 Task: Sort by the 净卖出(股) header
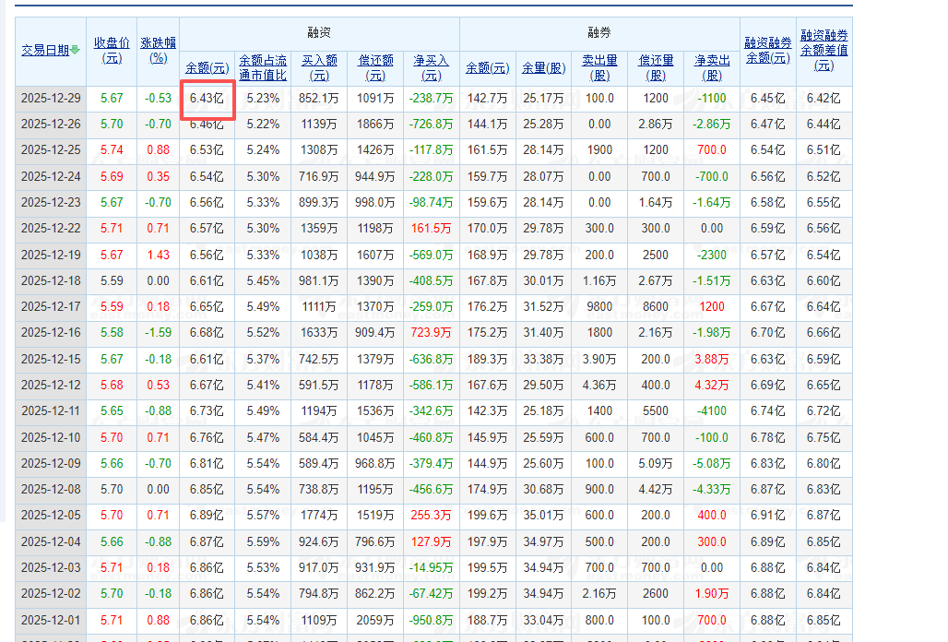(x=712, y=67)
